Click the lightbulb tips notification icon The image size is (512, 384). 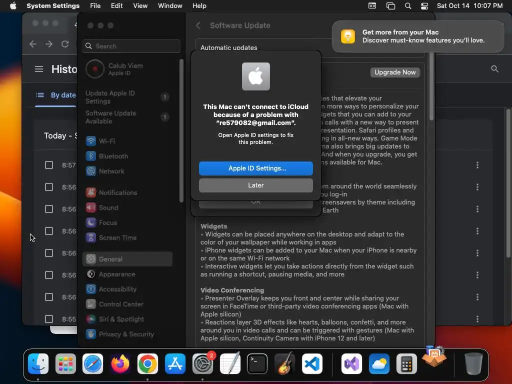(348, 36)
